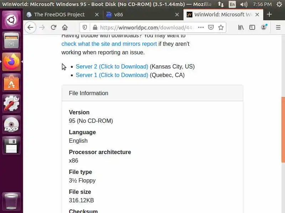Close the v86 tab
This screenshot has width=285, height=213.
(177, 15)
